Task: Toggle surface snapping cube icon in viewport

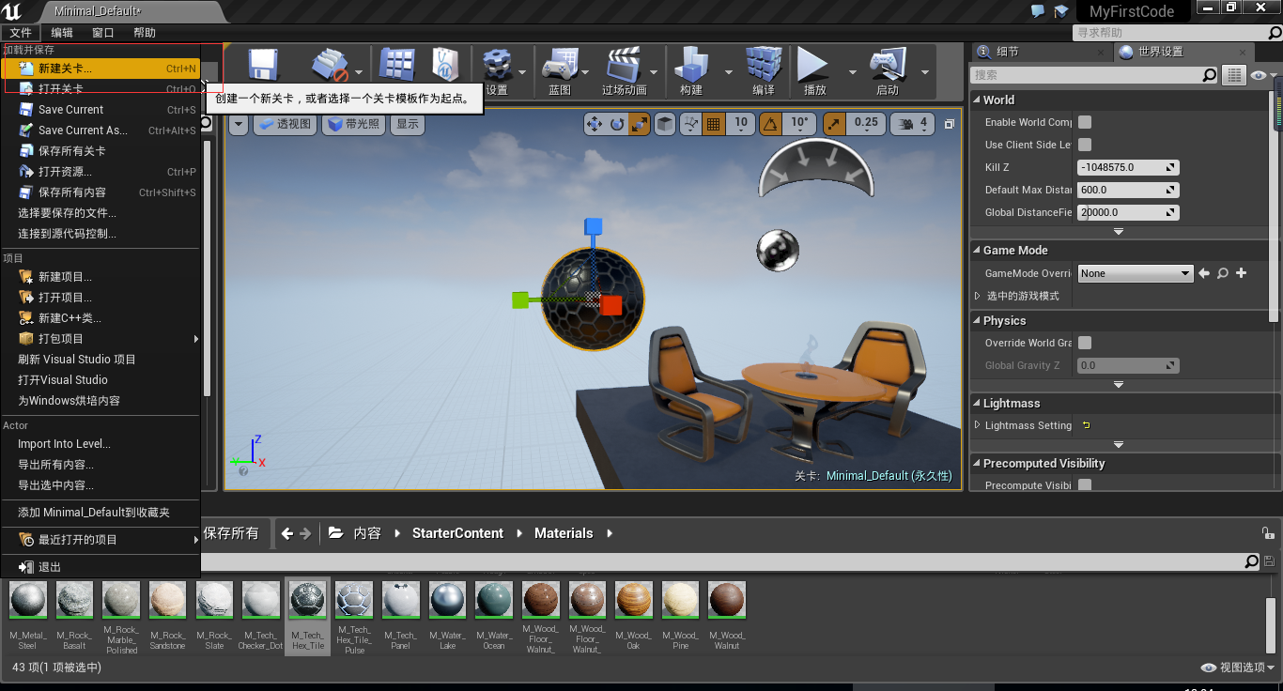Action: coord(665,123)
